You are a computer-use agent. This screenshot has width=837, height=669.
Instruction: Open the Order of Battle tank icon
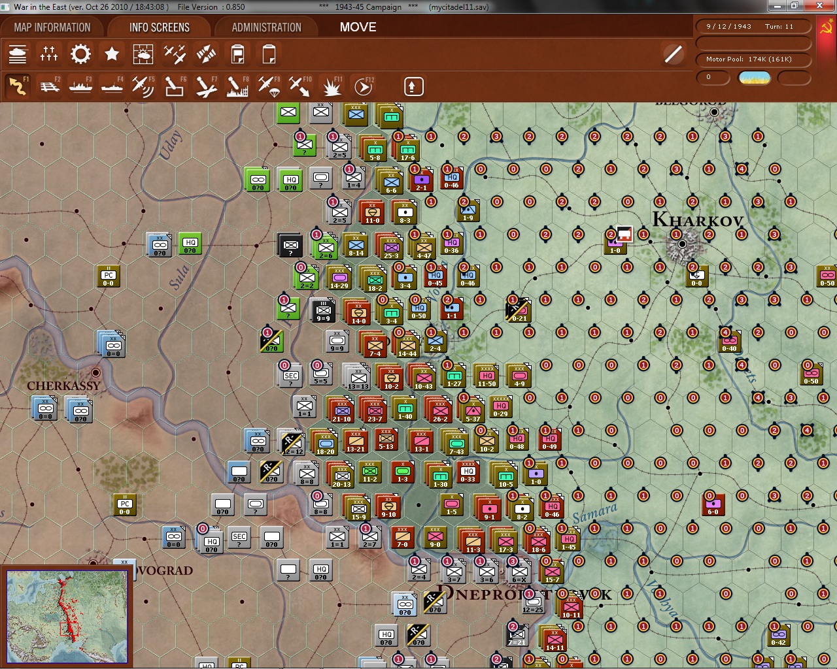click(x=18, y=54)
